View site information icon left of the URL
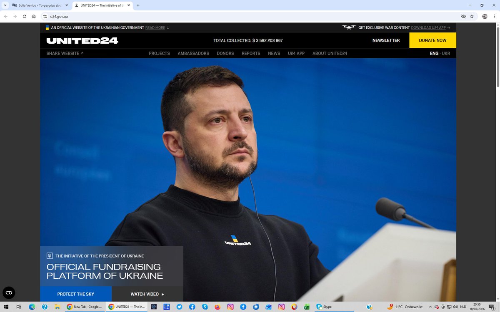The height and width of the screenshot is (312, 500). click(x=45, y=16)
